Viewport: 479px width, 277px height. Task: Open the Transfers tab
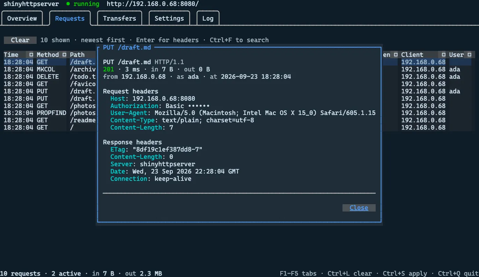pos(119,18)
